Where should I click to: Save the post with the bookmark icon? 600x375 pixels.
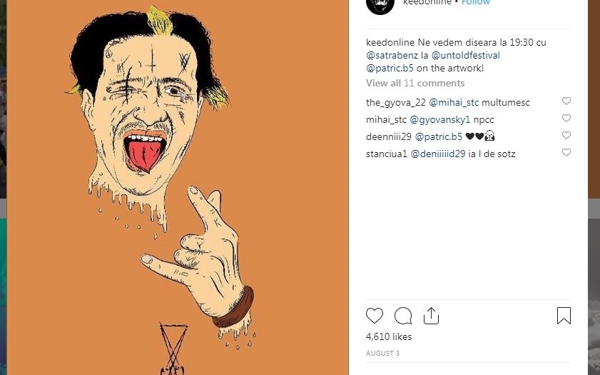point(564,316)
